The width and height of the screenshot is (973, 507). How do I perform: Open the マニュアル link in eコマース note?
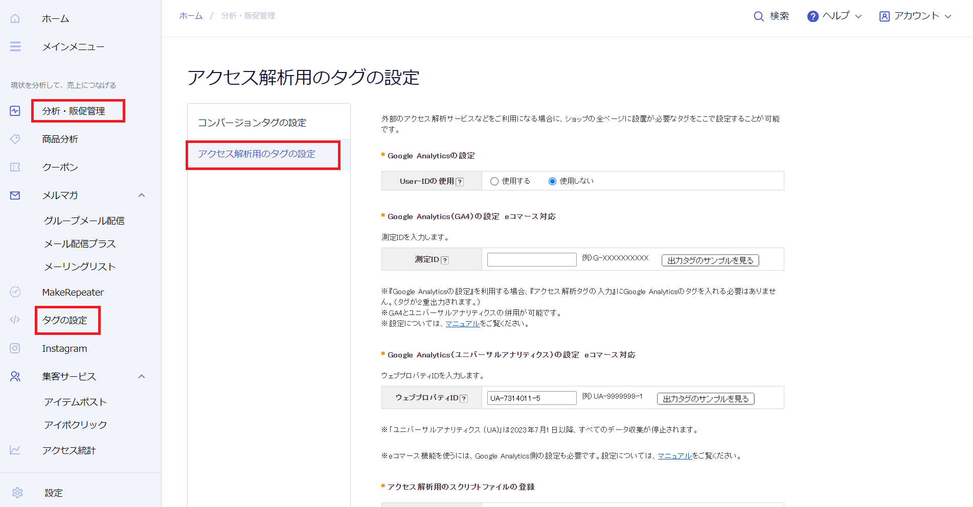674,455
